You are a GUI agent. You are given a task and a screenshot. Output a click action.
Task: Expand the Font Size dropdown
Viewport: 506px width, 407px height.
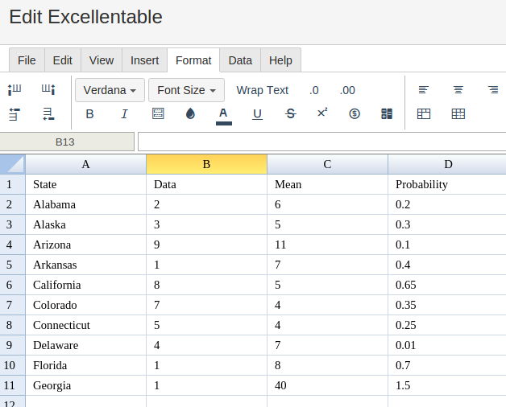pyautogui.click(x=186, y=90)
